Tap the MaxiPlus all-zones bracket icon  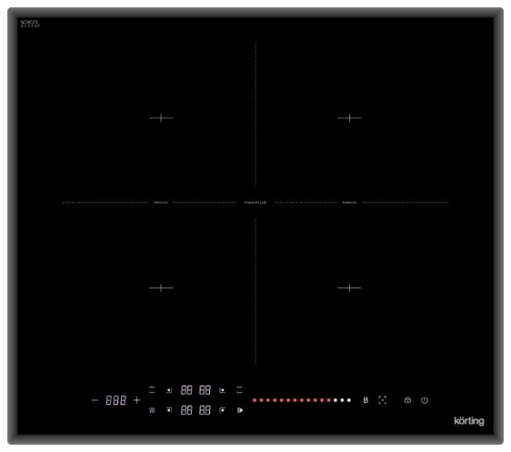383,400
